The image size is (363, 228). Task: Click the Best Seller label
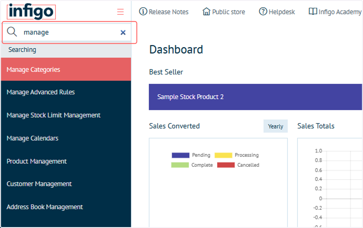(x=166, y=72)
